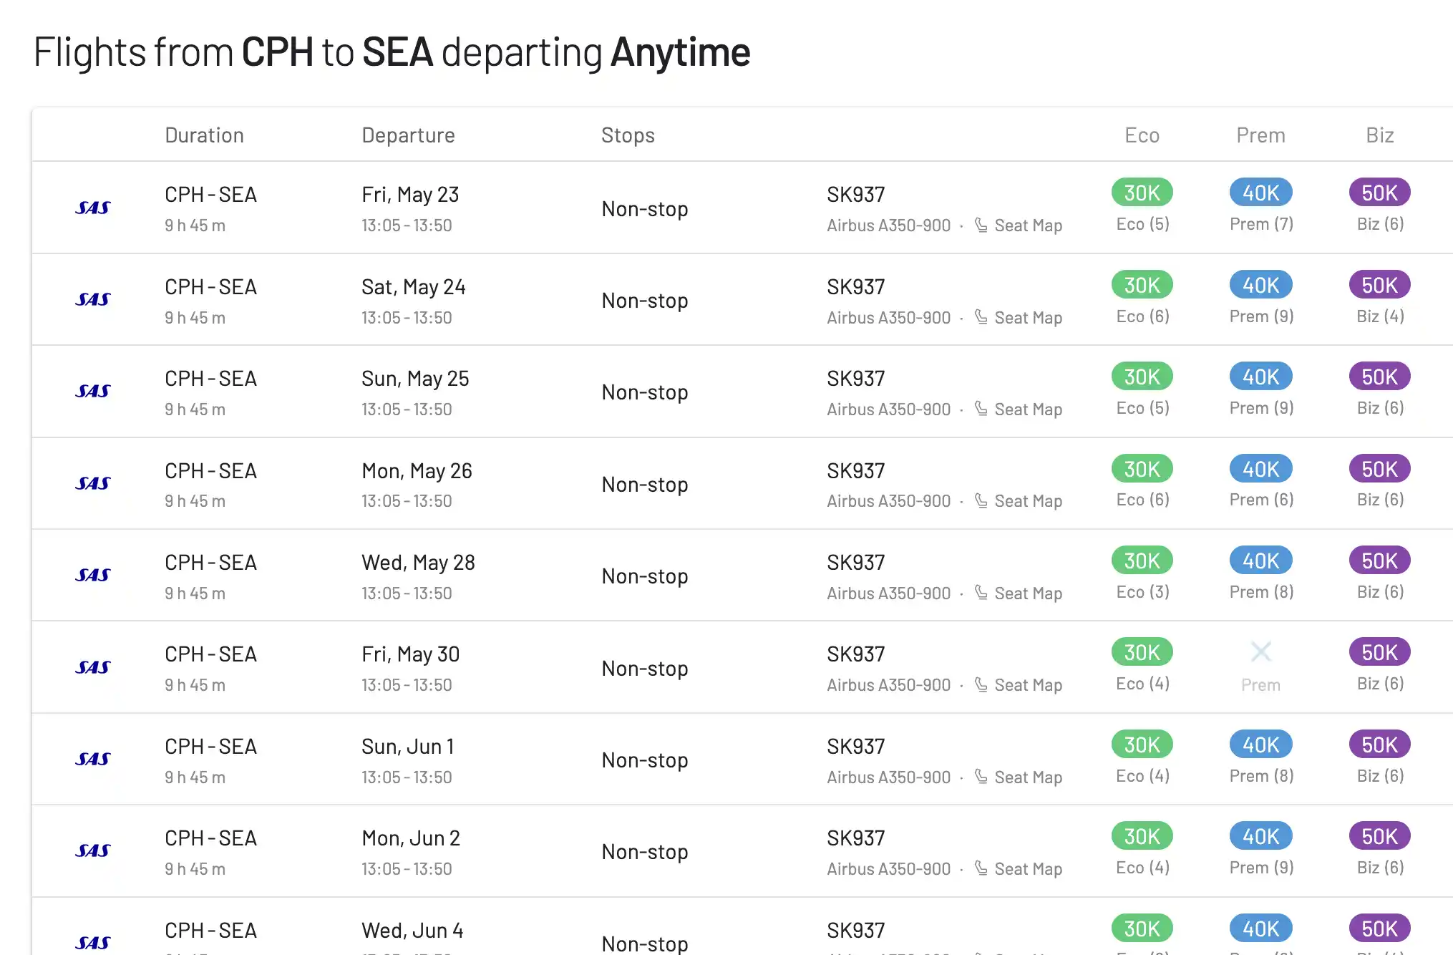Screen dimensions: 1453x955
Task: Click 'Biz (4)' seat count on May 24
Action: [x=1381, y=316]
